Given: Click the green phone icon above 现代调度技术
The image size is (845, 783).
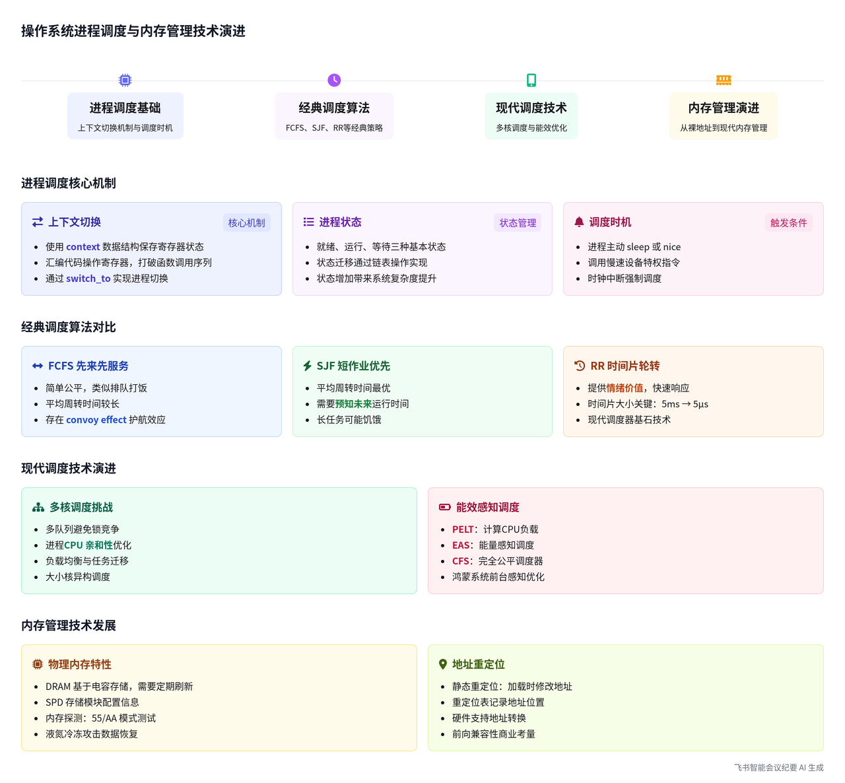Looking at the screenshot, I should [531, 80].
